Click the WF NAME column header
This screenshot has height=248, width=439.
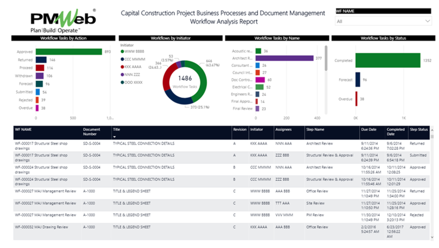(22, 129)
